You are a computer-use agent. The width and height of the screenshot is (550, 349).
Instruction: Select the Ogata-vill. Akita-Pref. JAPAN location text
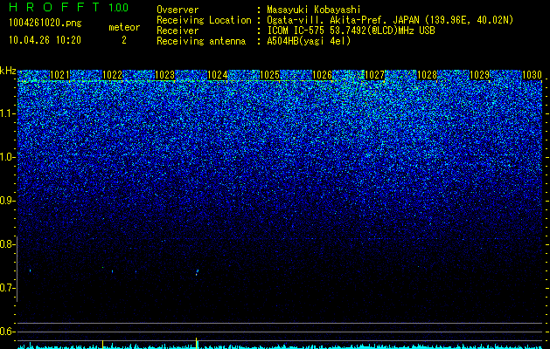pos(390,20)
